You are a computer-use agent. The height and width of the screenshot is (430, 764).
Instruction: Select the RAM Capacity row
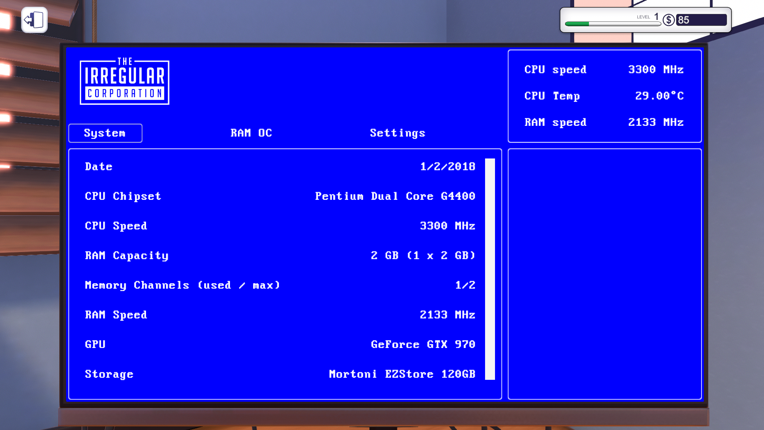(280, 256)
